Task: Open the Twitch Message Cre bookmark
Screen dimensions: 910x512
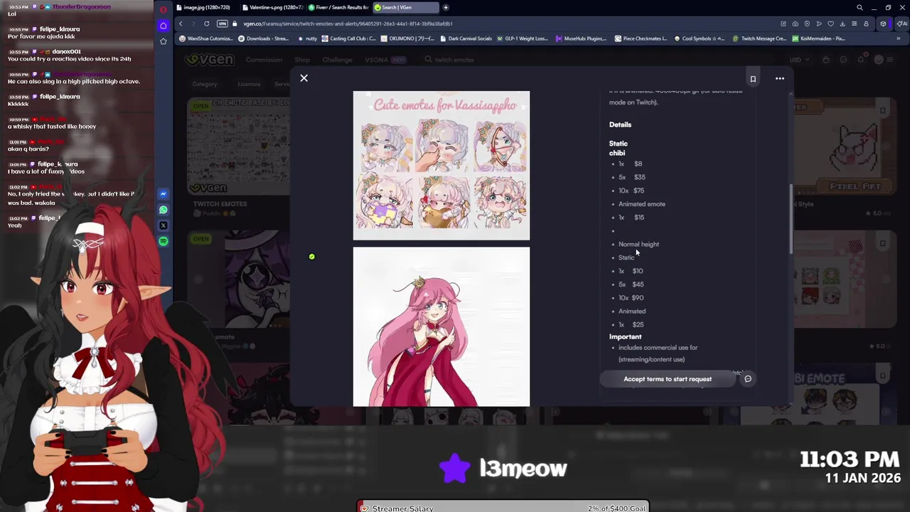Action: coord(759,38)
